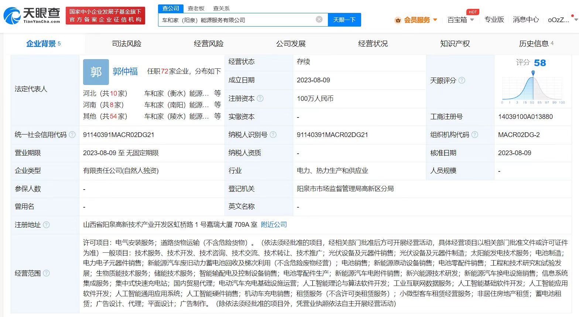Screen dimensions: 579x317
Task: Switch to 查关系 search tab
Action: tap(221, 8)
